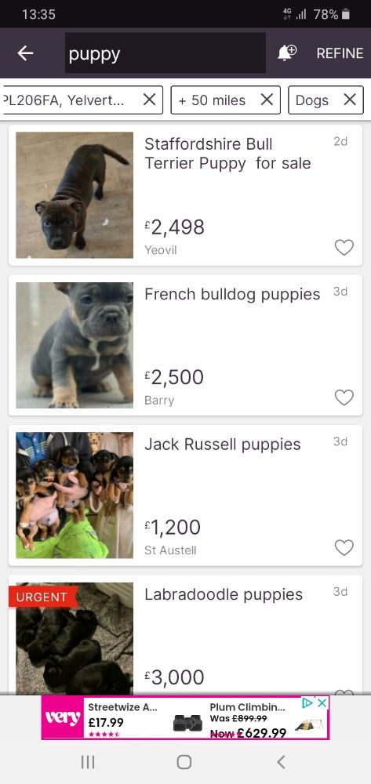Remove the Dogs category filter
The image size is (371, 784).
[350, 100]
